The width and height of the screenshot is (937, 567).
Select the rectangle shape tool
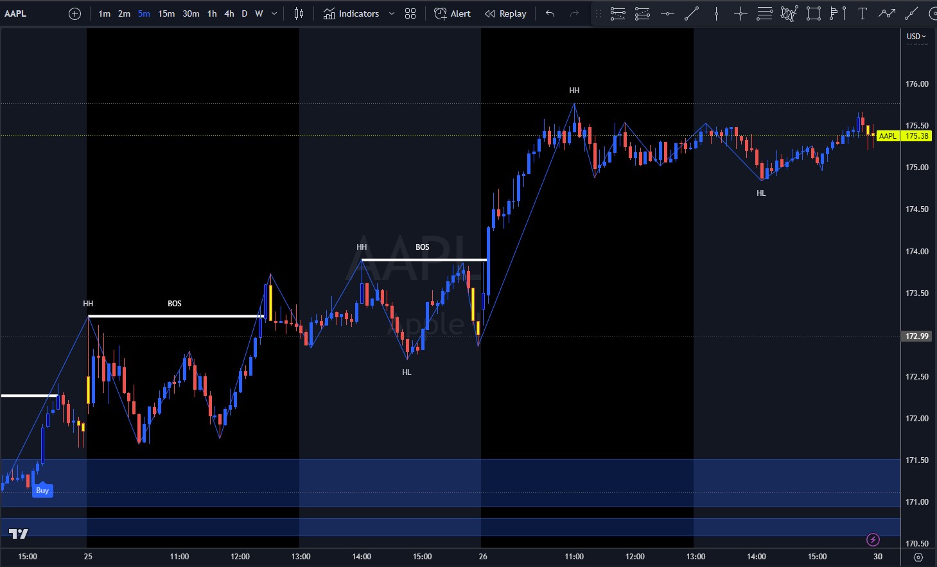[814, 13]
